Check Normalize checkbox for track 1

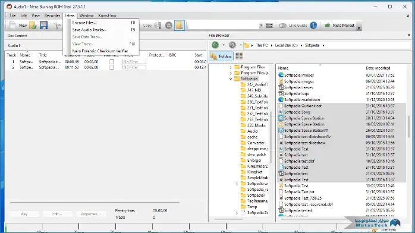[x=112, y=62]
